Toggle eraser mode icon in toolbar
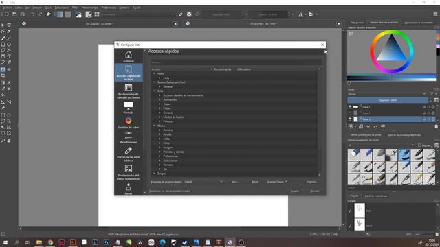Screen dimensions: 440x247 point(181,14)
